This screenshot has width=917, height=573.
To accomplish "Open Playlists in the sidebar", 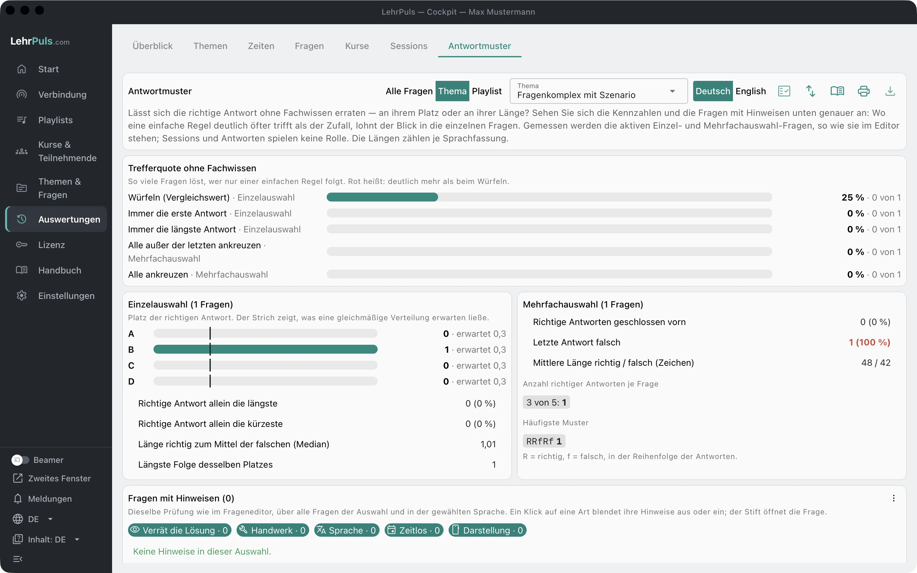I will 56,120.
